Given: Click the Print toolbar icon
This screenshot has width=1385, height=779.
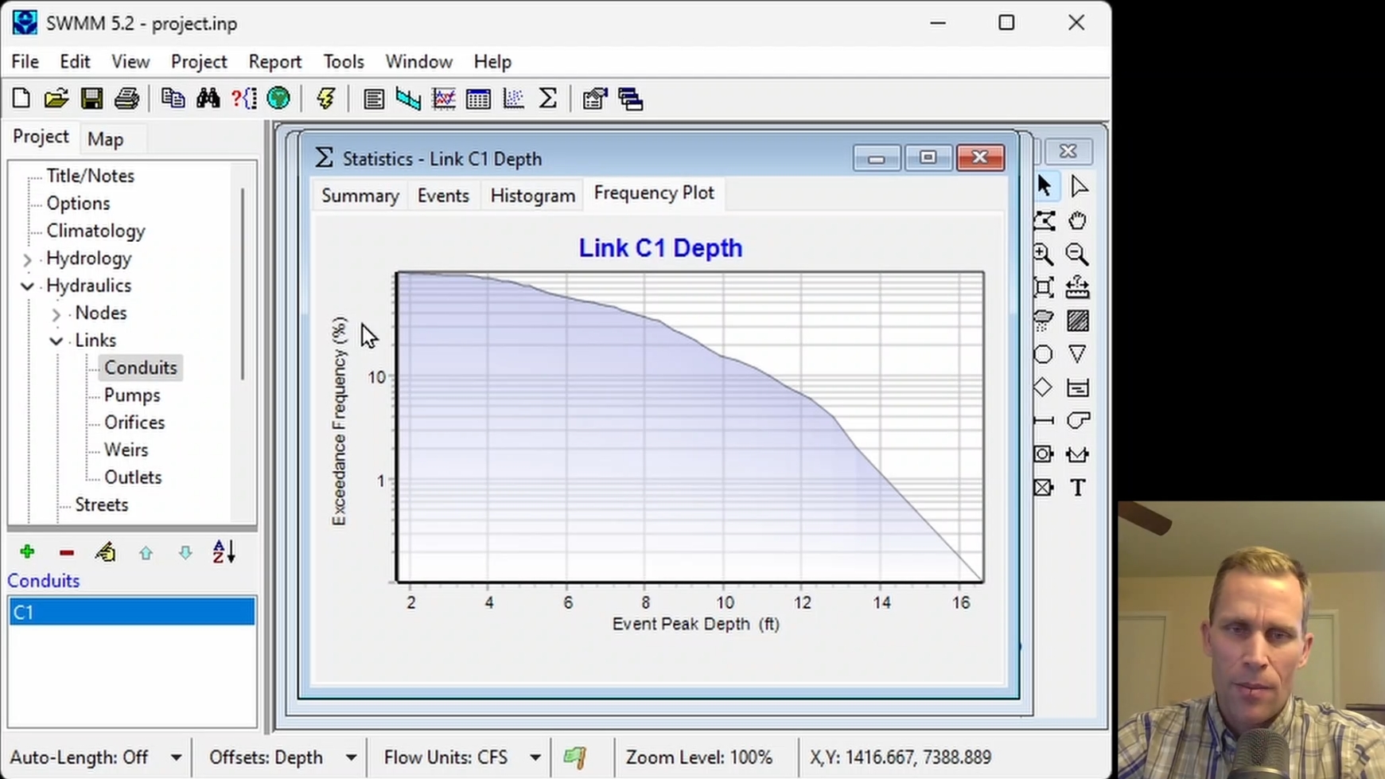Looking at the screenshot, I should point(126,99).
